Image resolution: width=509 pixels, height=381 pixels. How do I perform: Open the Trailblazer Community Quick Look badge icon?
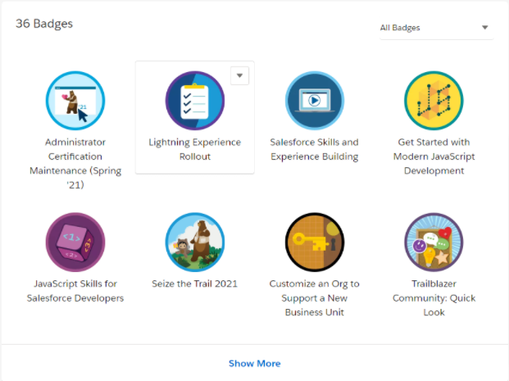(x=434, y=242)
